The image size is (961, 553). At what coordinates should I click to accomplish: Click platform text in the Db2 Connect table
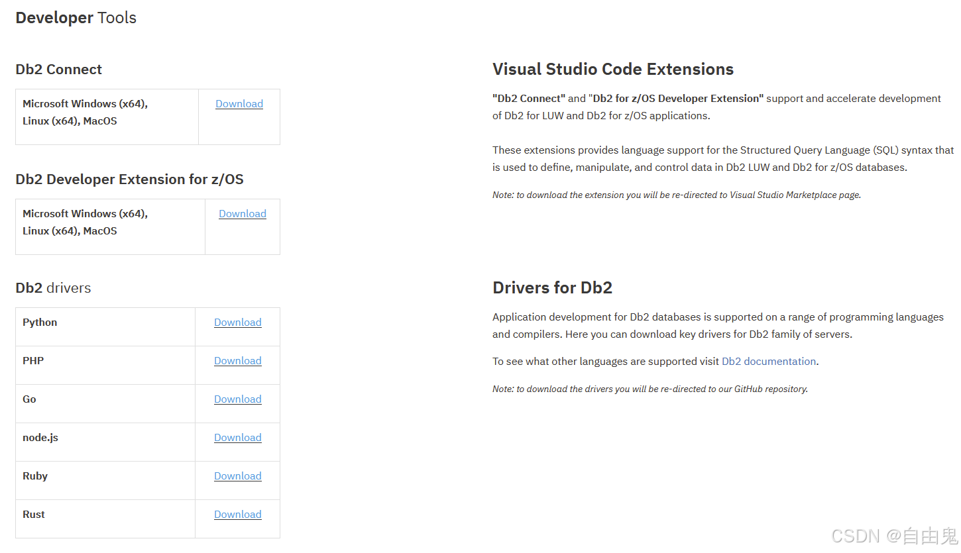85,113
